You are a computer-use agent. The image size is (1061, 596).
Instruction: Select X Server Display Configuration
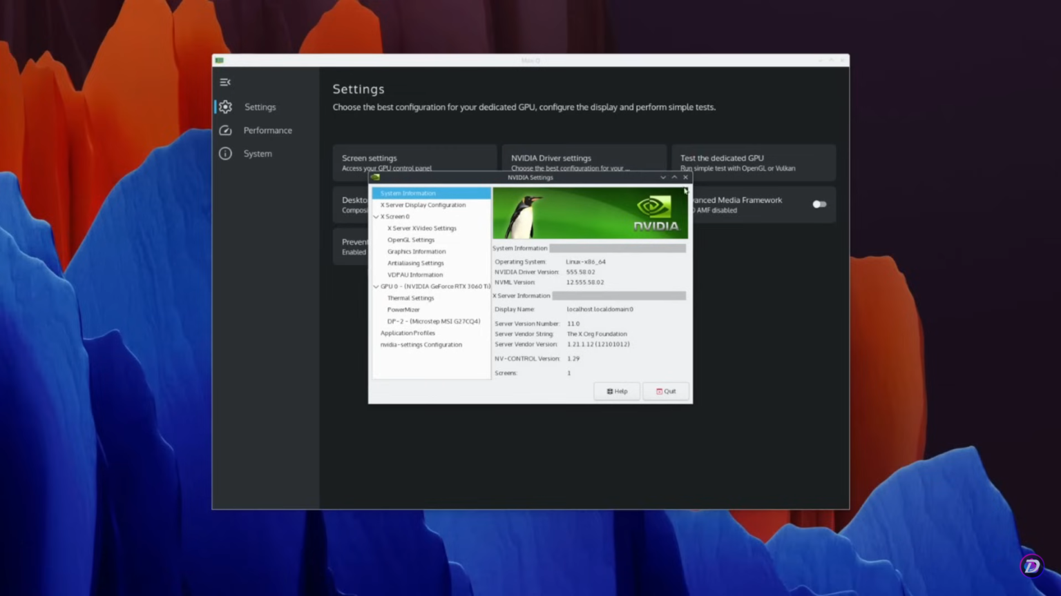click(423, 205)
